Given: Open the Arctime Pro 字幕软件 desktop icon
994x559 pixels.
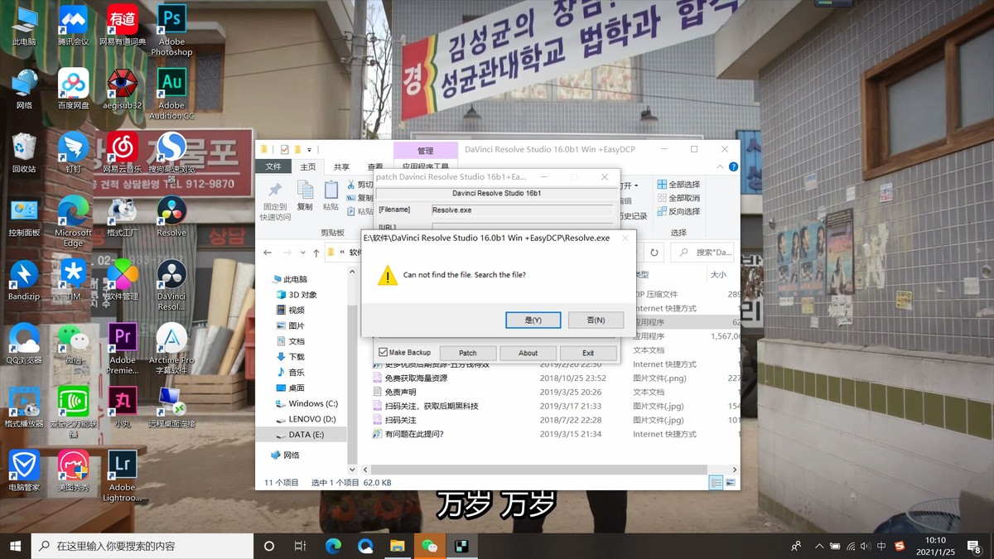Looking at the screenshot, I should [171, 349].
